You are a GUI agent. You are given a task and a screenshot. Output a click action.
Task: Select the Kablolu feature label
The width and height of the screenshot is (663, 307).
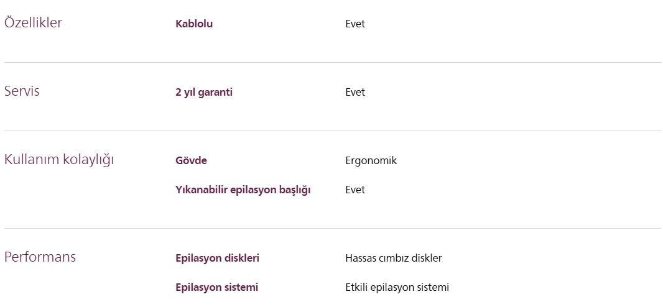(194, 24)
